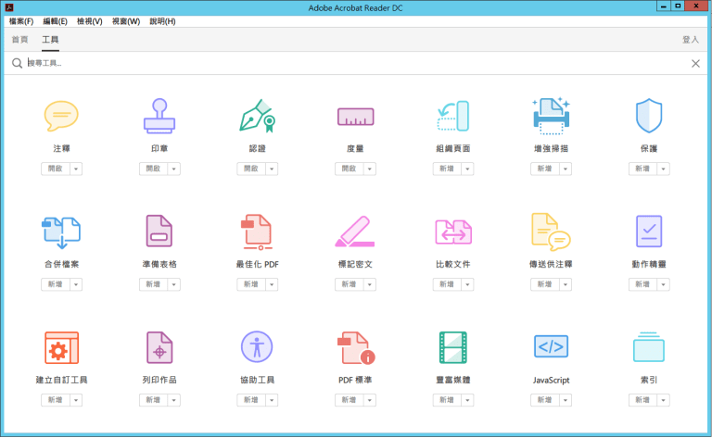This screenshot has width=712, height=438.
Task: Click 新增 button under 準備表格
Action: coord(154,284)
